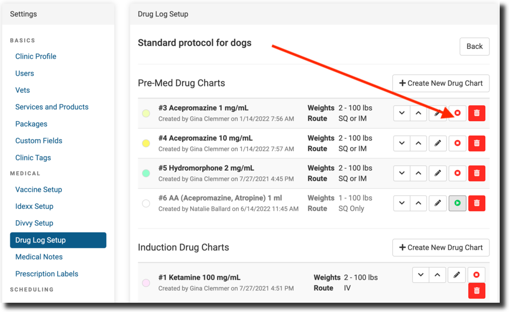Delete the #6 AA drug chart

[477, 203]
